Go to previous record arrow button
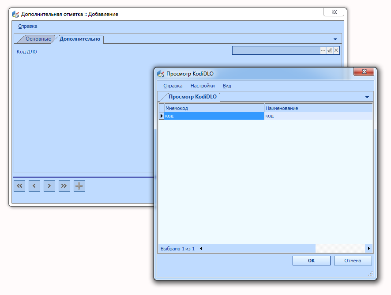The width and height of the screenshot is (391, 295). point(34,186)
